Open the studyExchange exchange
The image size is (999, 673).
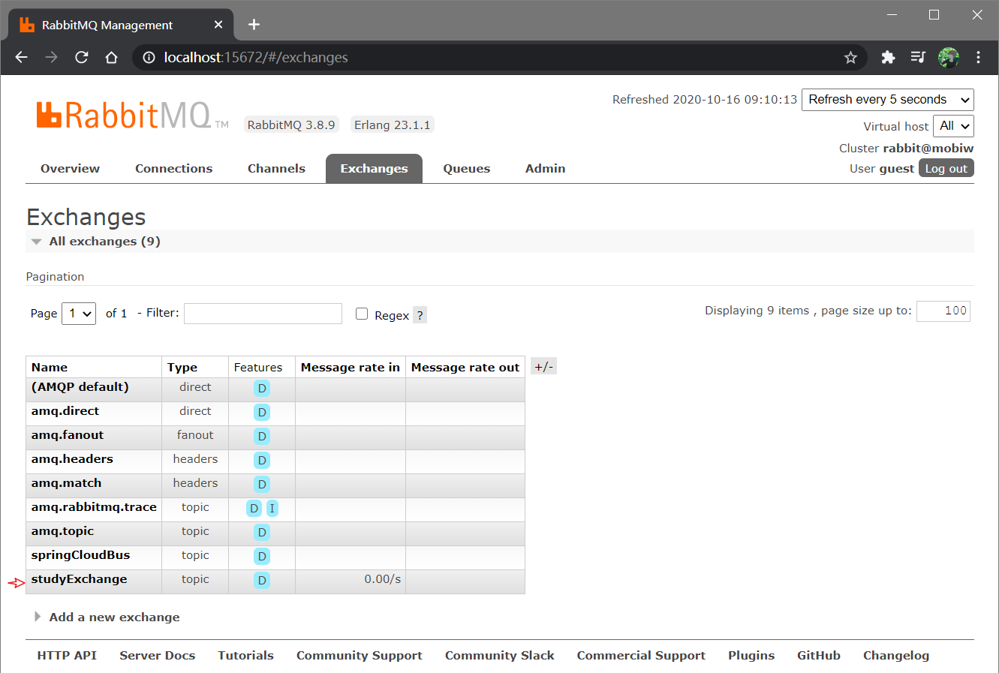pyautogui.click(x=79, y=579)
